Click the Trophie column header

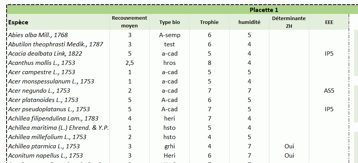click(209, 22)
